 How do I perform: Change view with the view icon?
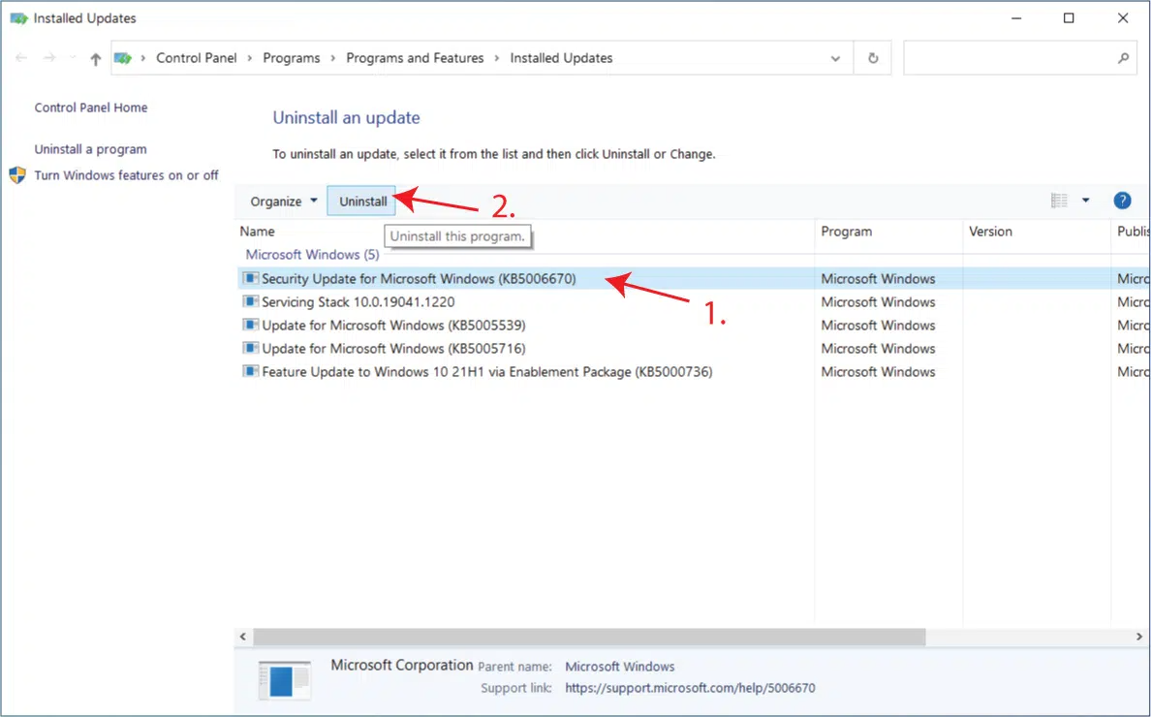click(x=1059, y=201)
